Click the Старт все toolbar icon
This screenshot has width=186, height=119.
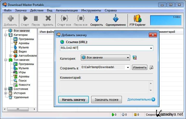coord(64,19)
